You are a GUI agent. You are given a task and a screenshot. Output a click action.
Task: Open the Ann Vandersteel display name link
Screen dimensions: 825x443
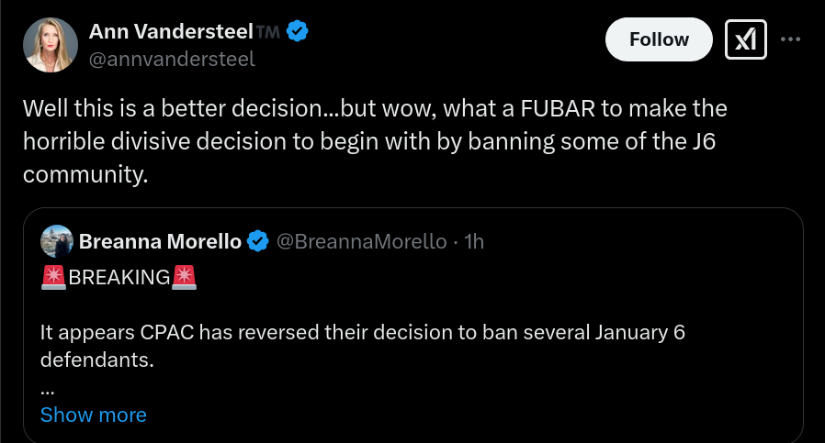[x=171, y=31]
